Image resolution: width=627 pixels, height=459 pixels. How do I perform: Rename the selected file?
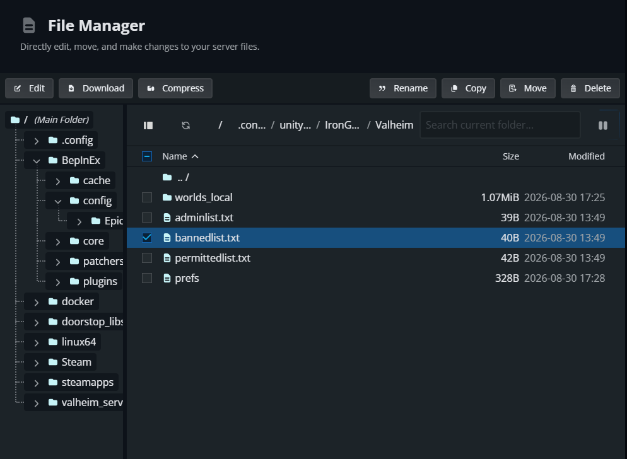[x=403, y=88]
